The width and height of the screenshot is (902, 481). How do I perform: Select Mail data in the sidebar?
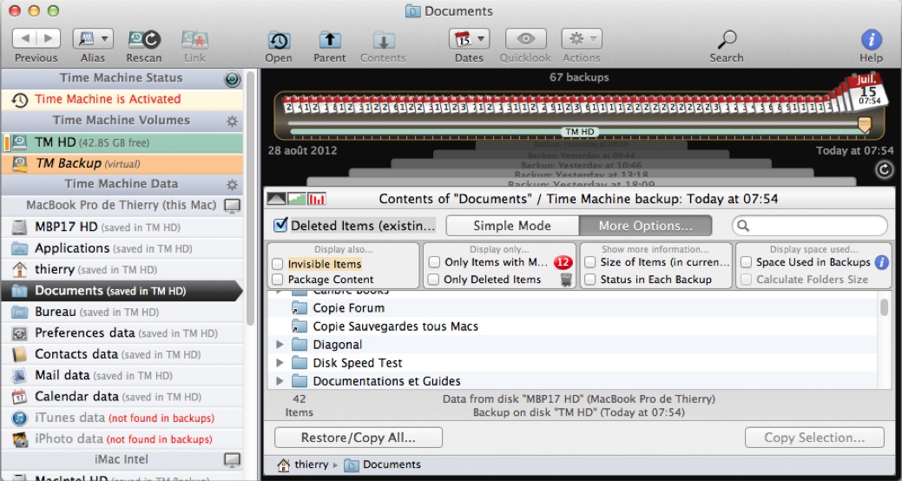tap(122, 376)
